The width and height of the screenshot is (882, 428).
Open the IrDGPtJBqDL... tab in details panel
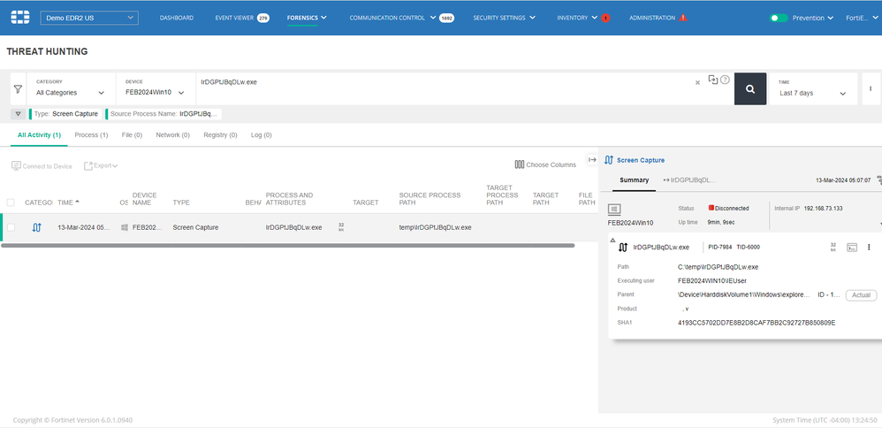pos(689,180)
